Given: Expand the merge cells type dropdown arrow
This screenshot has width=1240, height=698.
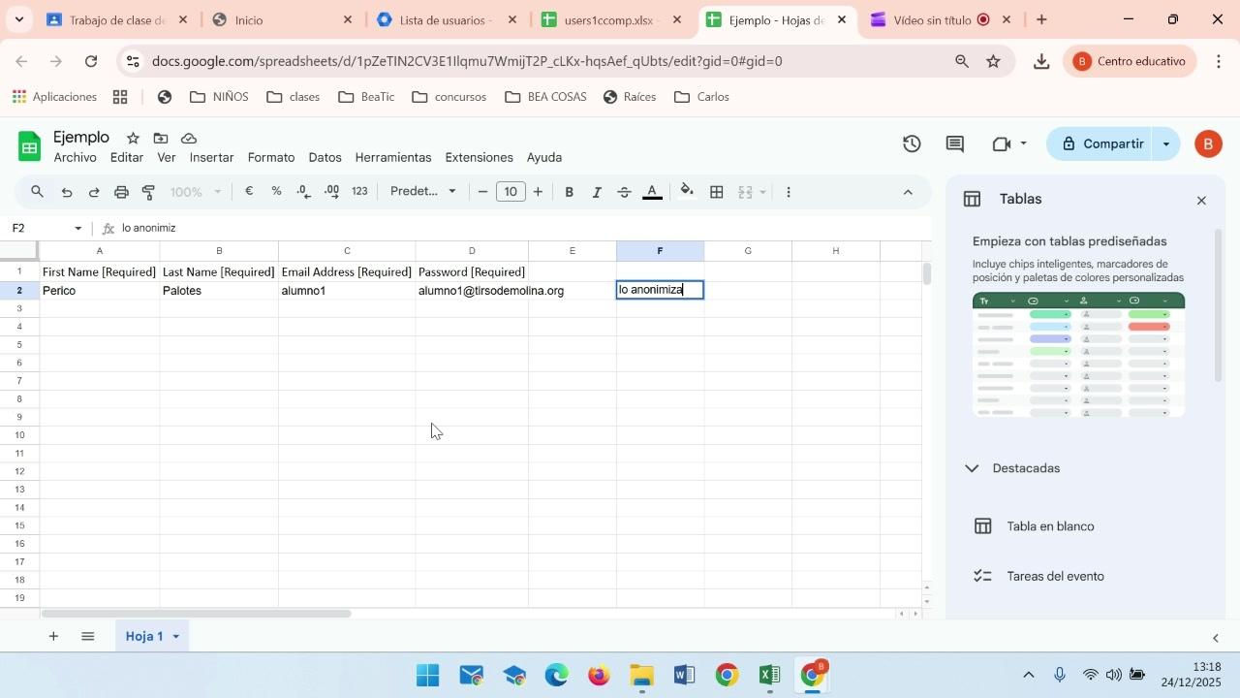Looking at the screenshot, I should pyautogui.click(x=763, y=192).
